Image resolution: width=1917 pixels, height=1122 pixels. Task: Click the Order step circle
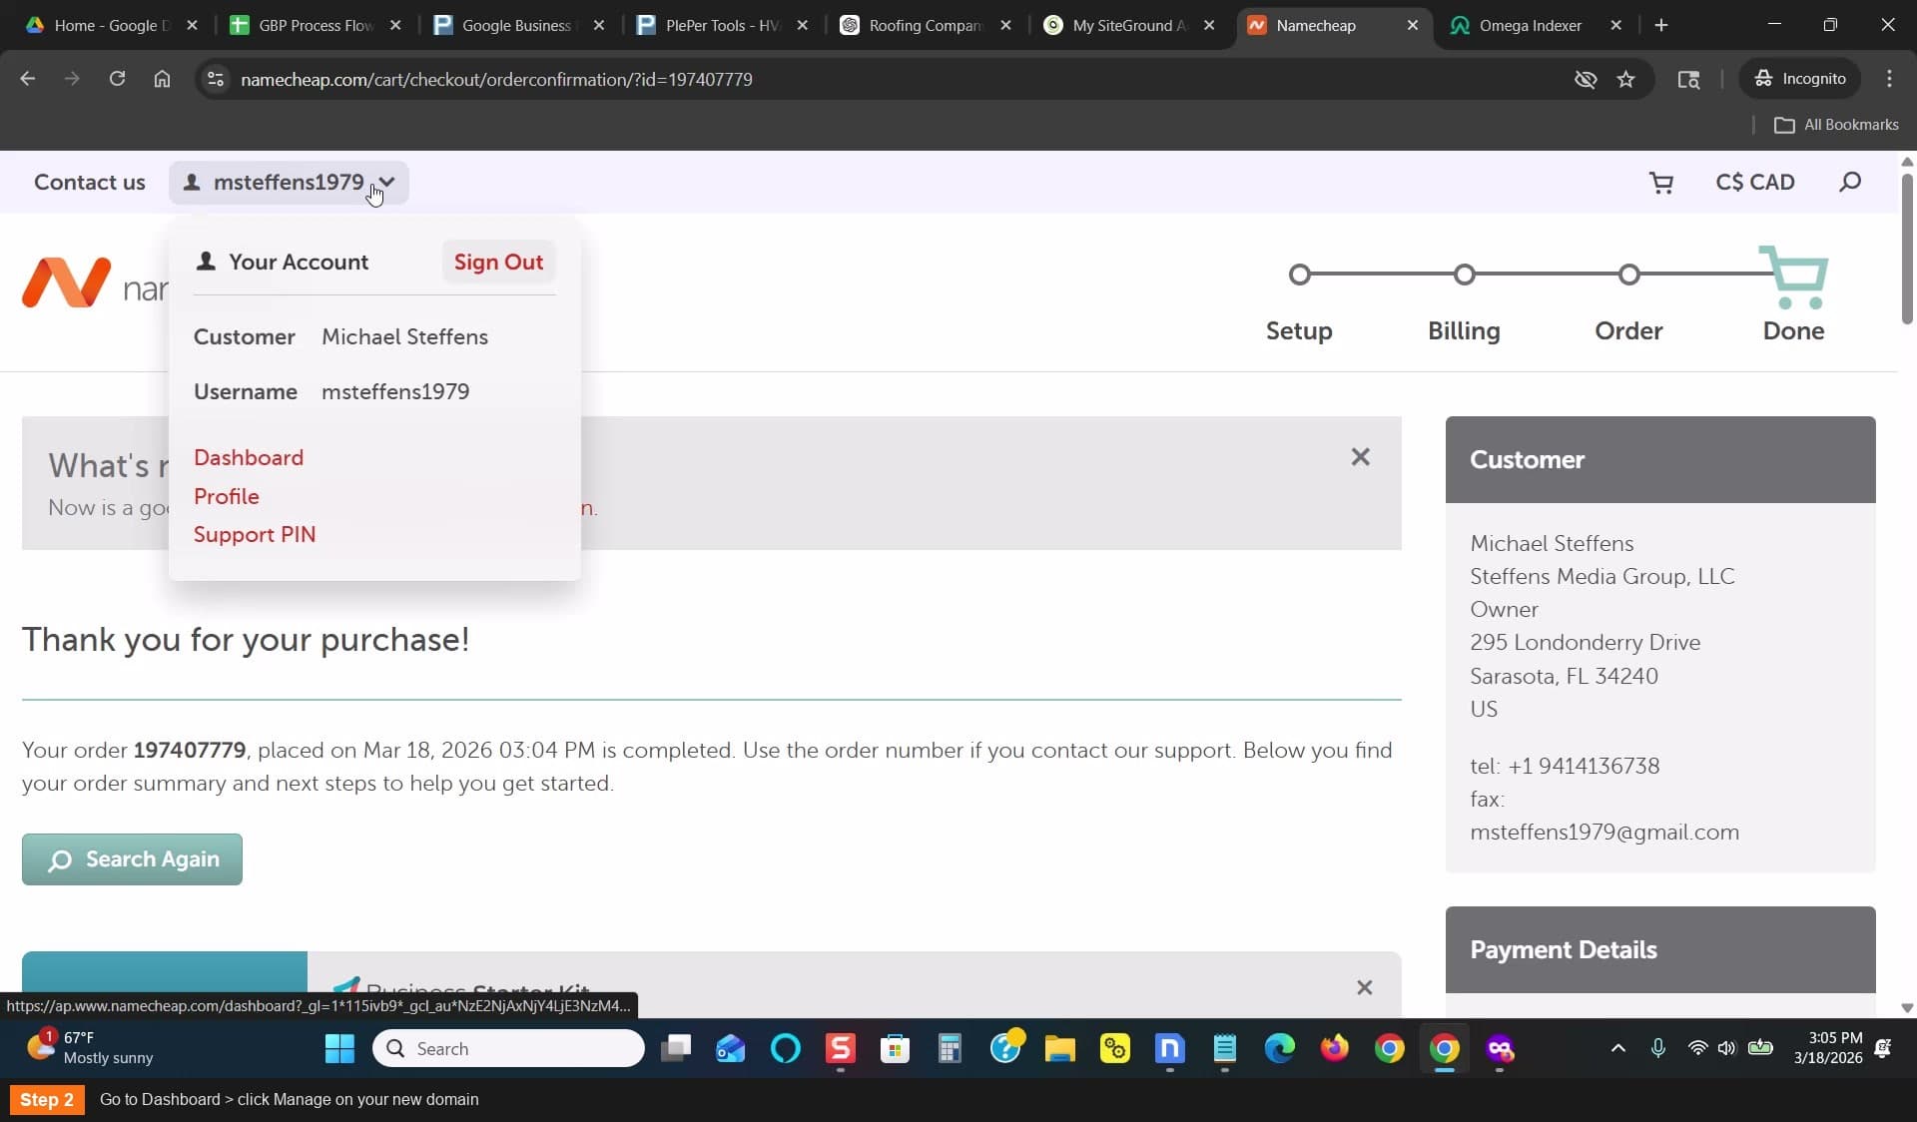click(x=1628, y=275)
